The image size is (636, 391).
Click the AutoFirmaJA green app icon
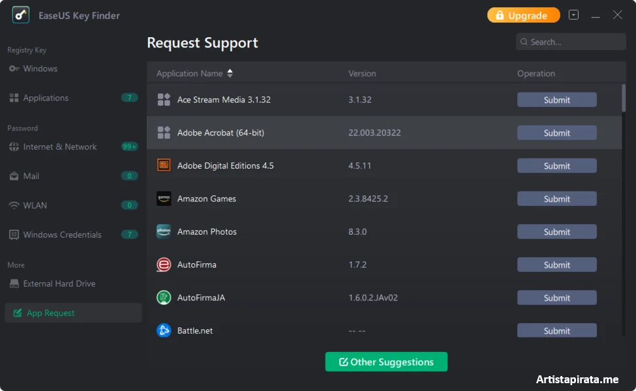point(164,298)
